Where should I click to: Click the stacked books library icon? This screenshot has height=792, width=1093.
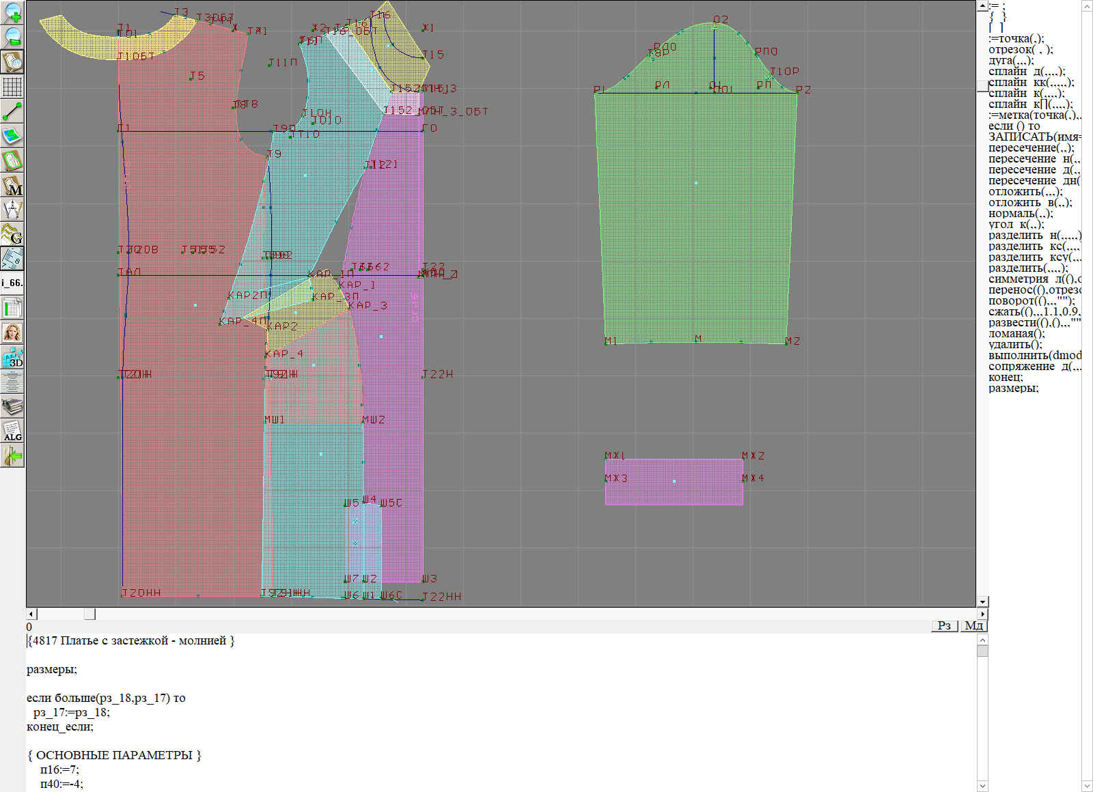[x=12, y=406]
